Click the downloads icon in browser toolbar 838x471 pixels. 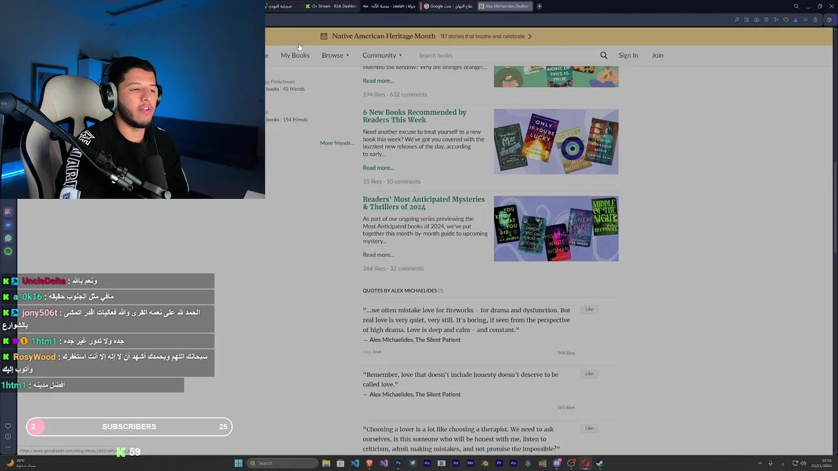point(795,20)
